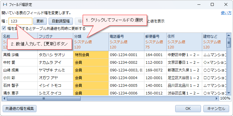Viewport: 233px width, 116px height.
Task: Click the 渋谷区広尾 address cell
Action: click(184, 93)
